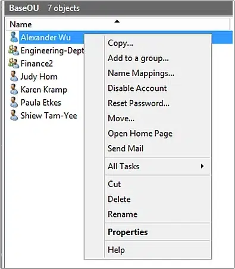Choose Copy... from the context menu
235x269 pixels.
(158, 43)
